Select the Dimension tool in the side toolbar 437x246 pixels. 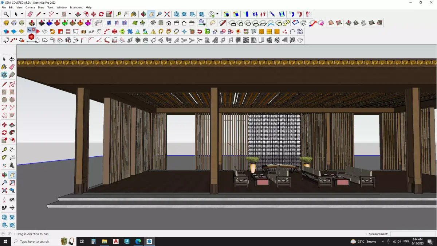tap(12, 150)
